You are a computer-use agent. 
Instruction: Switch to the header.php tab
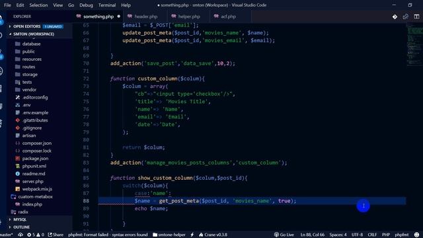[145, 17]
